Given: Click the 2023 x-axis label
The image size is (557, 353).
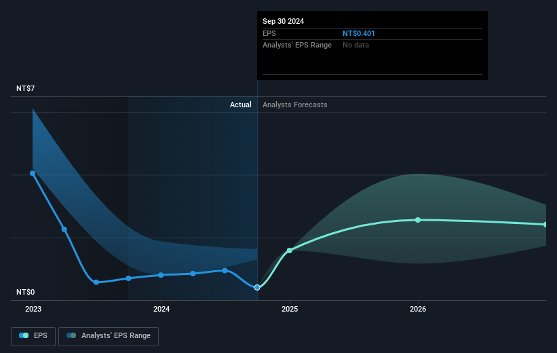Looking at the screenshot, I should pos(33,309).
